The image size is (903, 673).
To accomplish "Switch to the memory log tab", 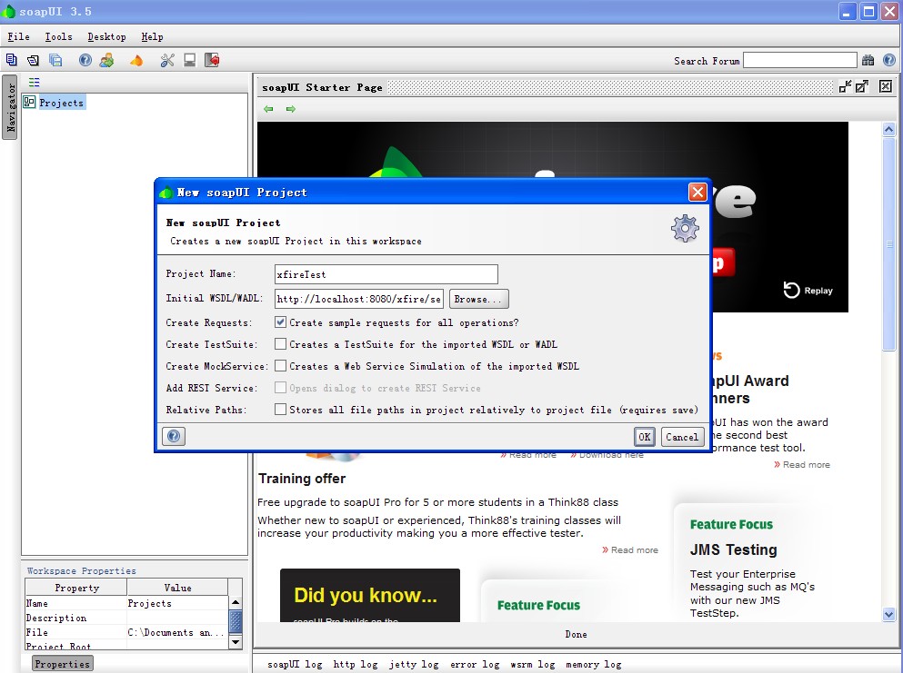I will coord(593,665).
